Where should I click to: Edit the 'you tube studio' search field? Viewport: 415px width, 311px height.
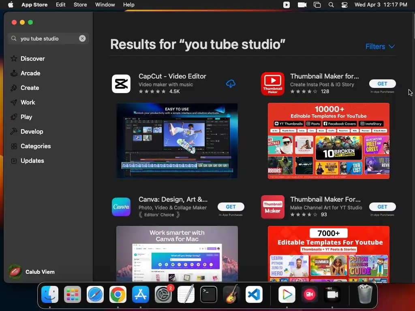click(48, 38)
